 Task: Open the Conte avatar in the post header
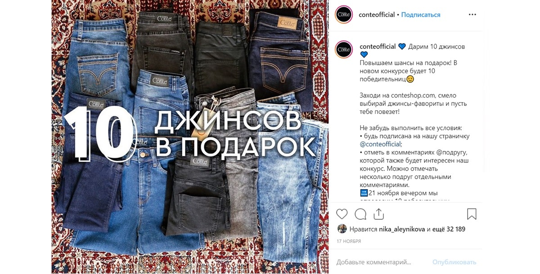tap(344, 15)
